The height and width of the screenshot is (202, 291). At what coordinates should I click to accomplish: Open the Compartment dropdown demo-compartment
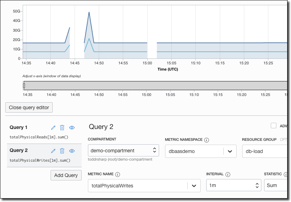point(124,151)
